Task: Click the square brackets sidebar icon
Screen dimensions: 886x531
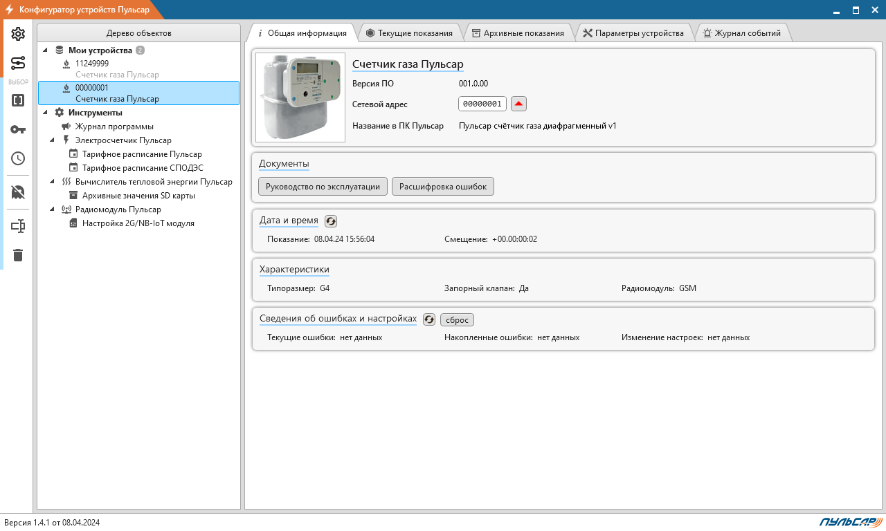Action: pyautogui.click(x=18, y=100)
